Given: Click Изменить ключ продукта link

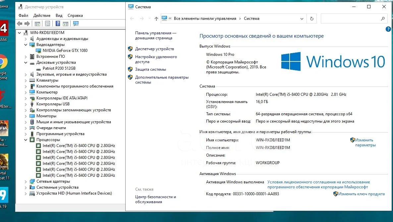Looking at the screenshot, I should (x=361, y=194).
